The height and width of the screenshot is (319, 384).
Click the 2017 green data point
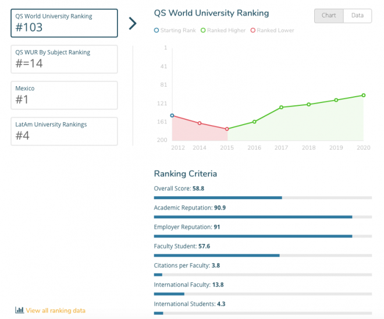282,107
